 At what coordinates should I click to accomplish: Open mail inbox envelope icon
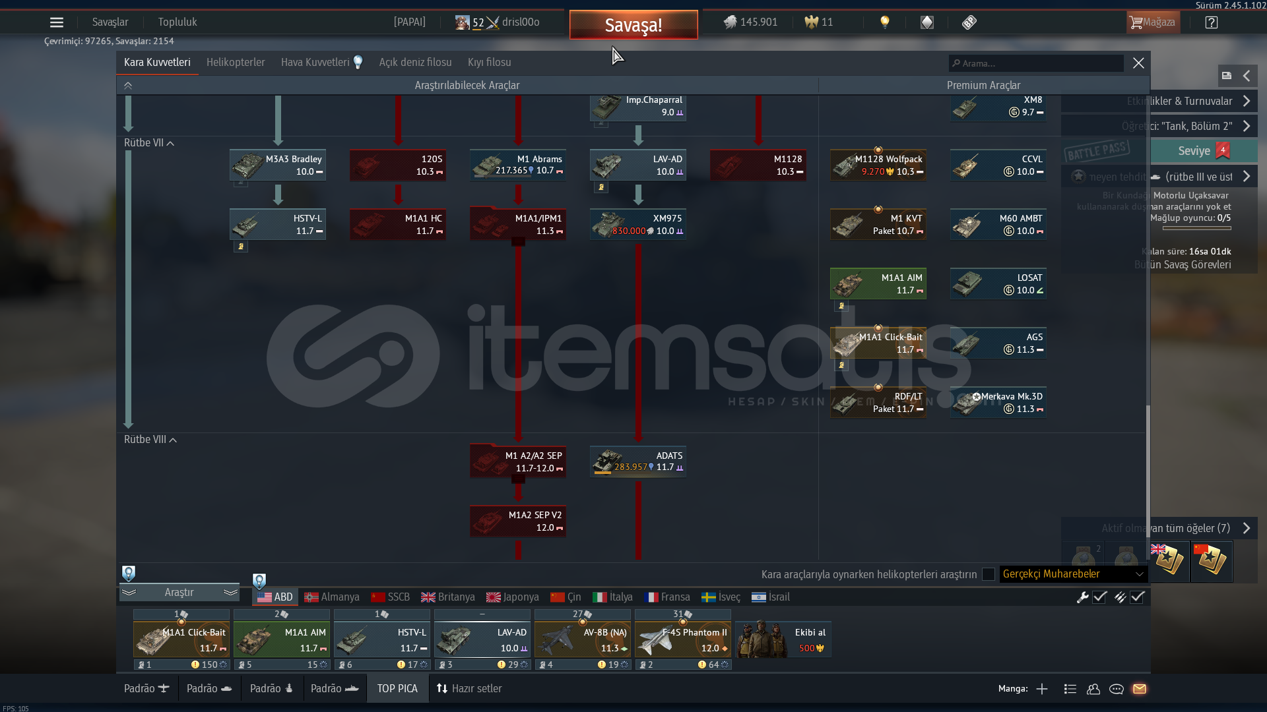click(x=1140, y=689)
